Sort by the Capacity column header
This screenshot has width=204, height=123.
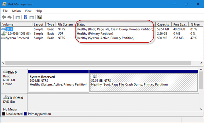(164, 24)
